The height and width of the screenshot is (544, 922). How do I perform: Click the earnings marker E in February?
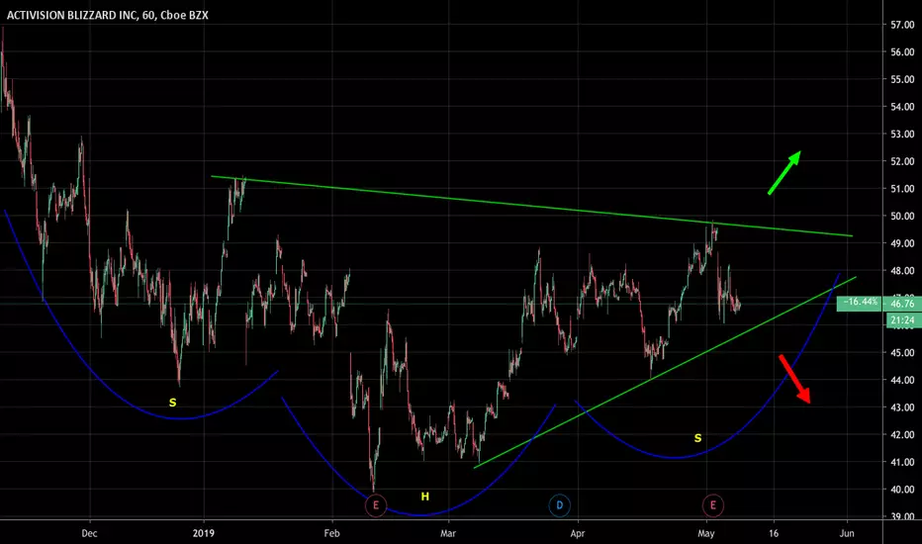[x=376, y=505]
